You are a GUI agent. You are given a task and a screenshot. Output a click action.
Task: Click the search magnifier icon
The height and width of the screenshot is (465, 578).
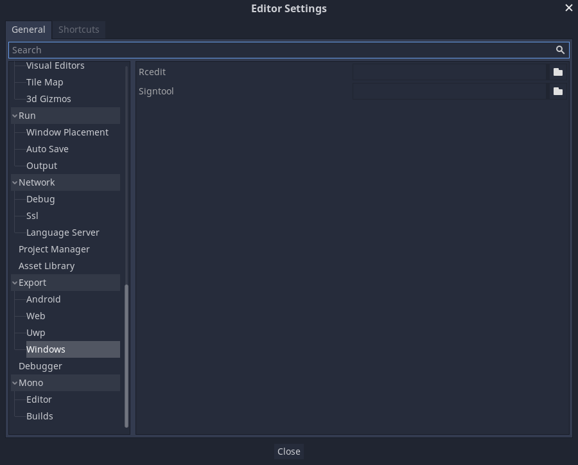click(x=559, y=49)
